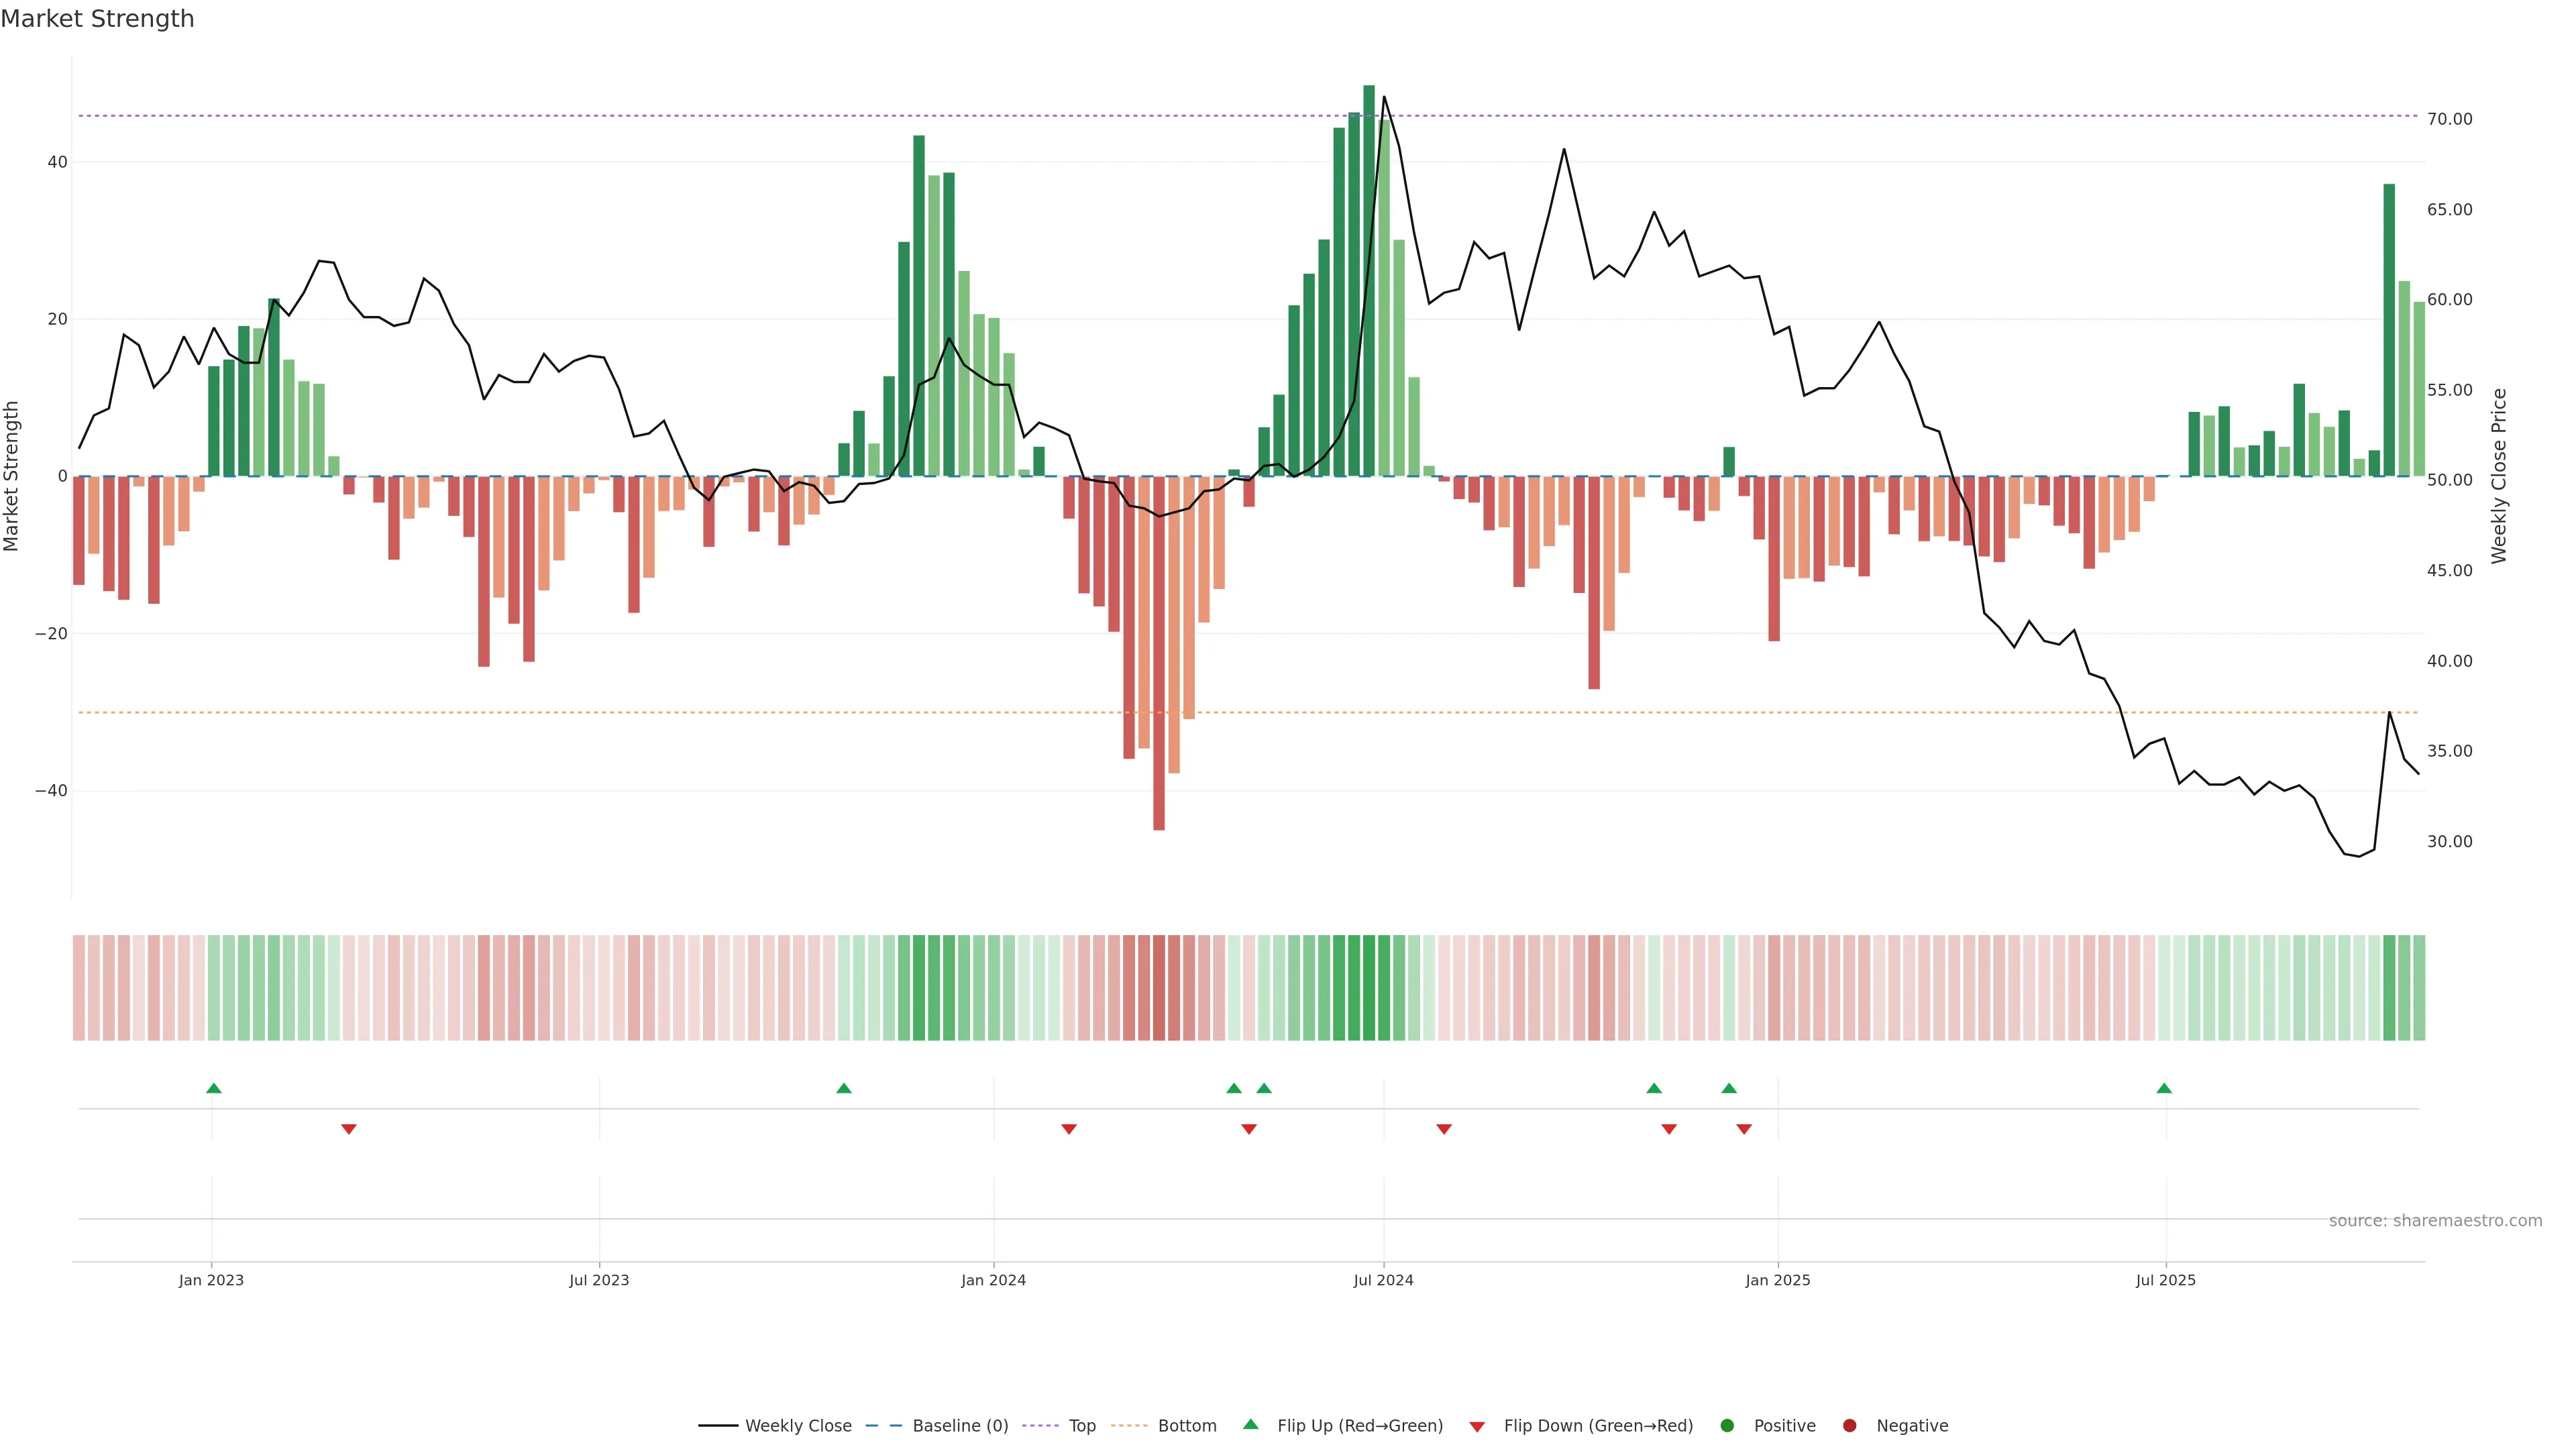
Task: Click the Market Strength chart title
Action: click(97, 19)
